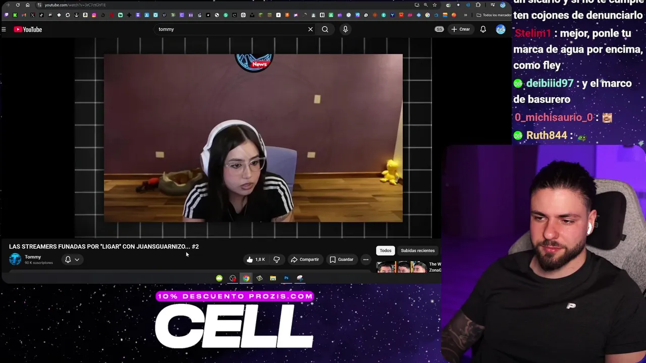Bookmark this page with star icon
The height and width of the screenshot is (363, 646).
435,5
